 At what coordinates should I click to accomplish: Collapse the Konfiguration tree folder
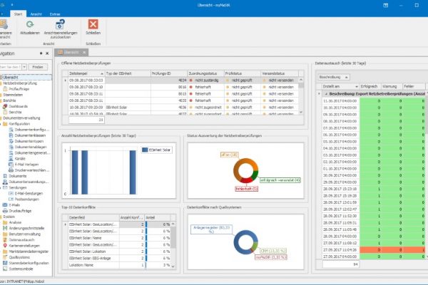(1, 124)
